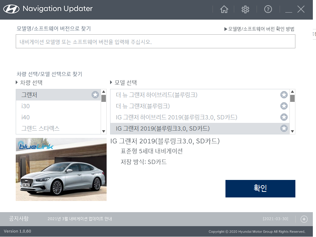Image resolution: width=316 pixels, height=237 pixels.
Task: Click the model list scrollbar thumb
Action: pos(292,98)
